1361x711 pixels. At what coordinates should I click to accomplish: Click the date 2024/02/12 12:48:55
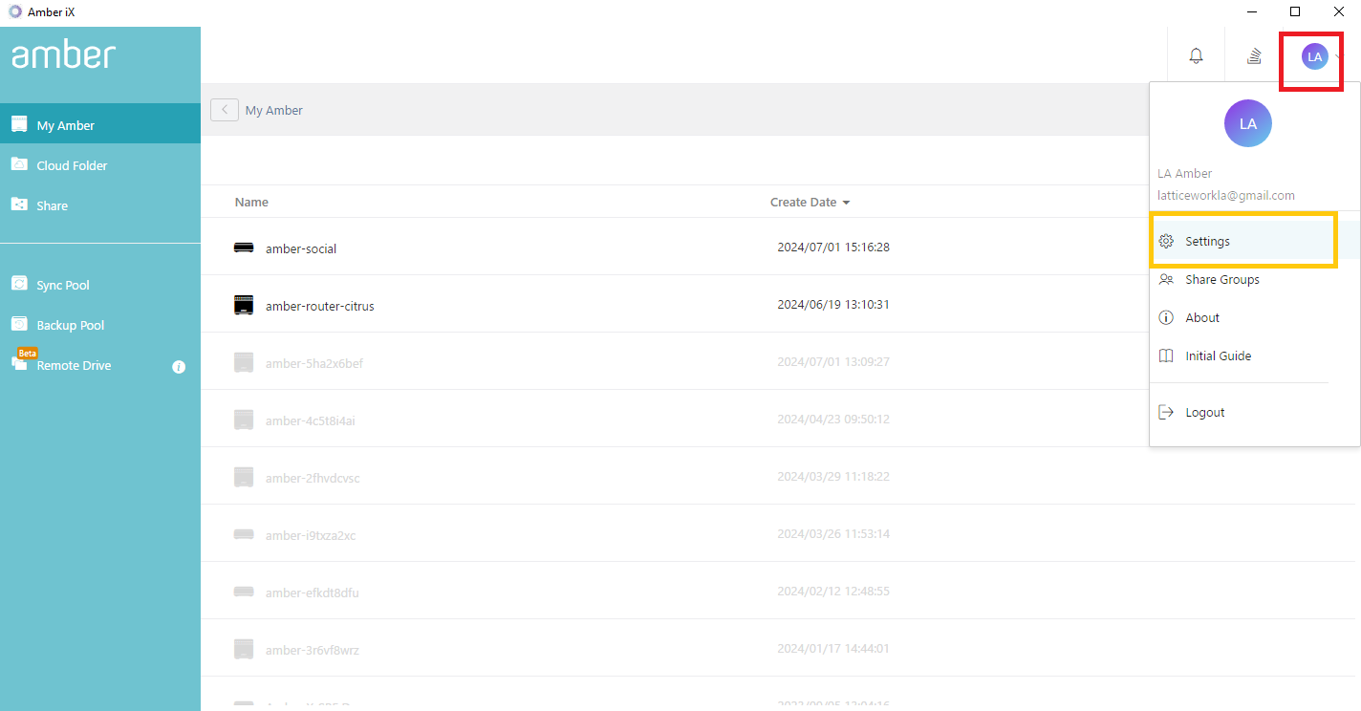(833, 591)
